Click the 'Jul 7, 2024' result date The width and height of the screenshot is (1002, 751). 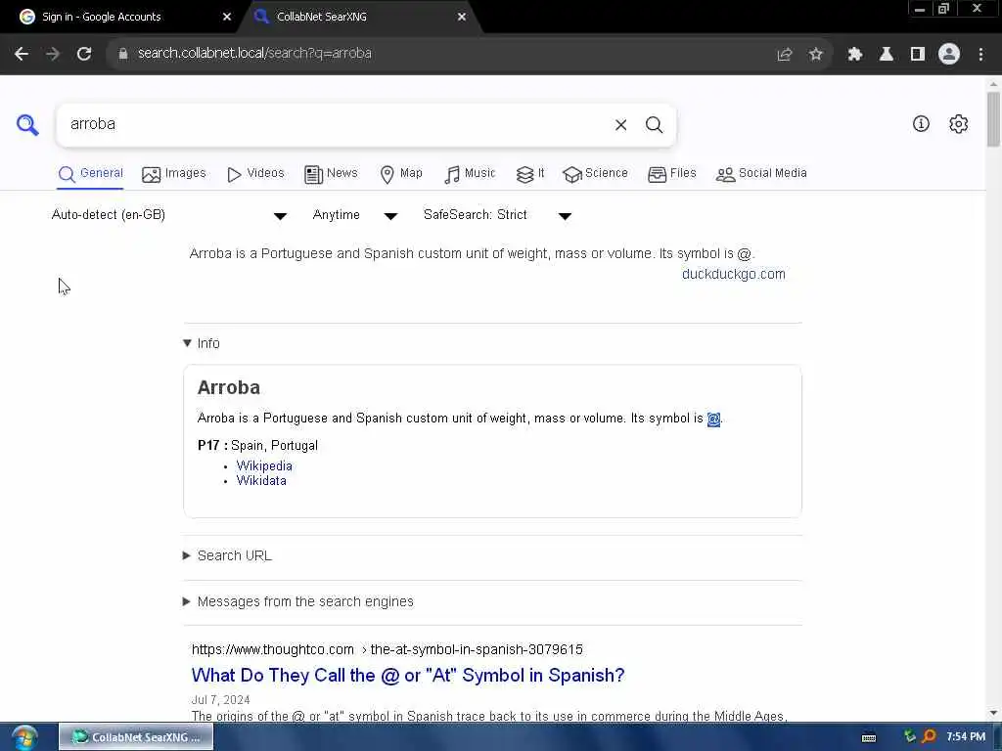[x=220, y=700]
